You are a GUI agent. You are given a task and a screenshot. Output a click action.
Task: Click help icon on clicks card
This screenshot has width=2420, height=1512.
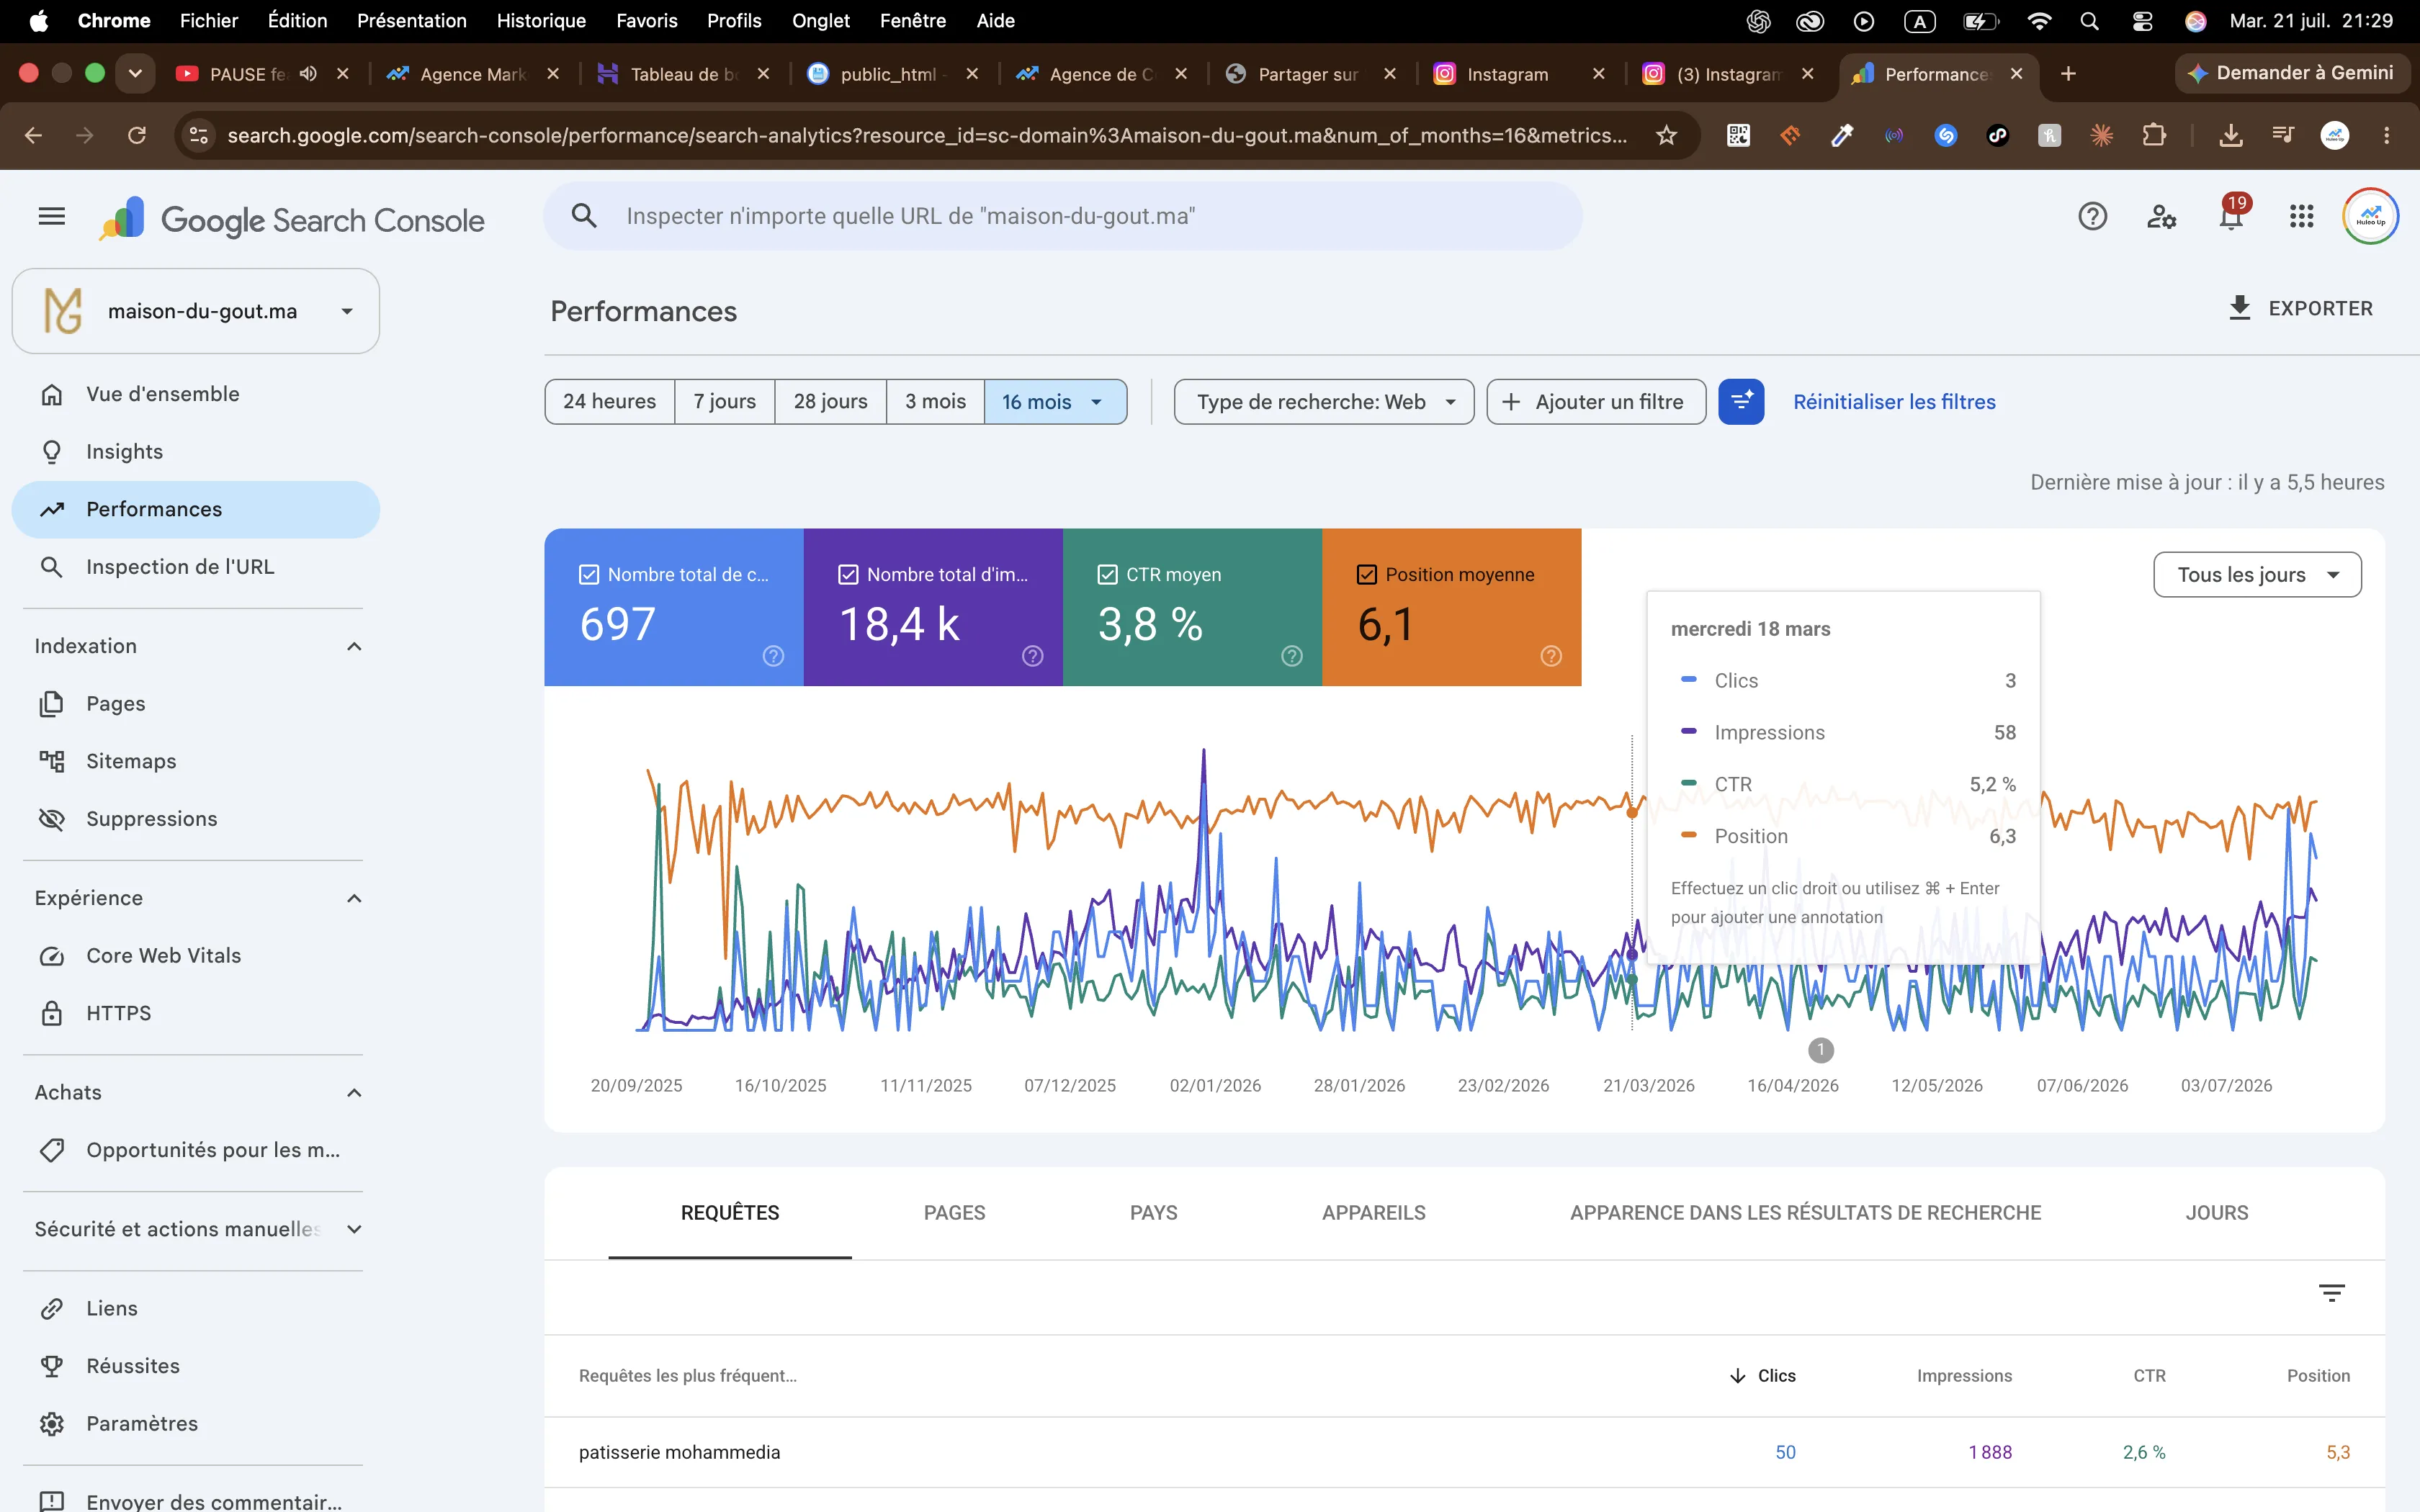773,656
